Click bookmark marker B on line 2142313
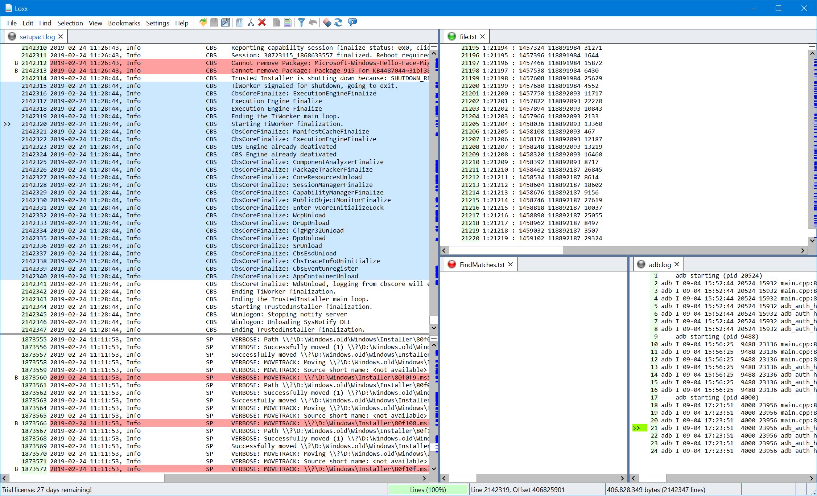 [16, 70]
